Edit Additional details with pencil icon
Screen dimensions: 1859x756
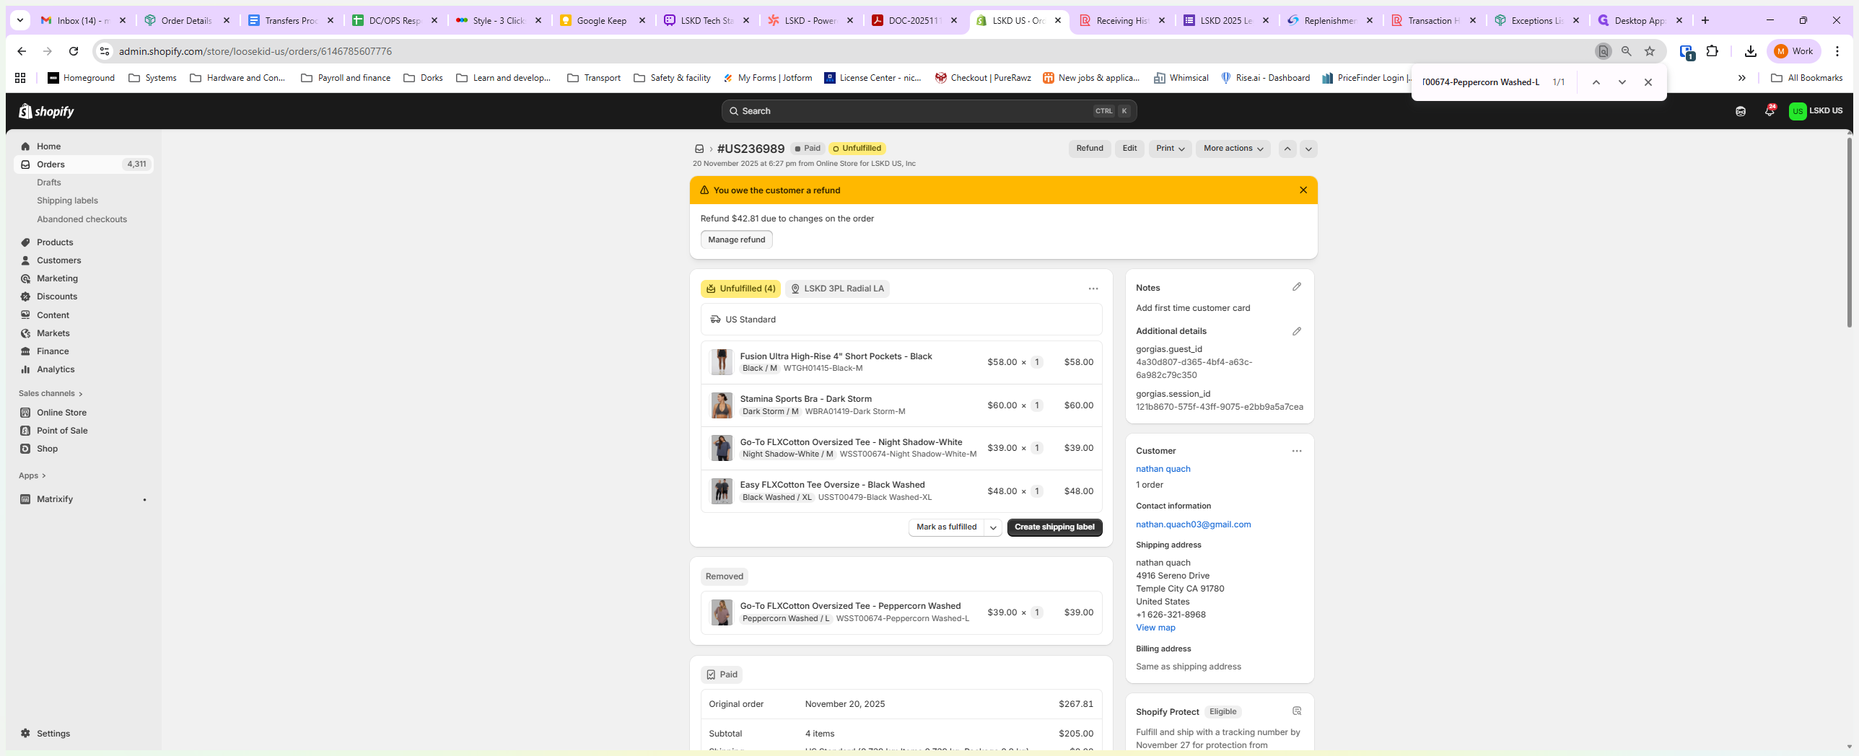pyautogui.click(x=1296, y=332)
